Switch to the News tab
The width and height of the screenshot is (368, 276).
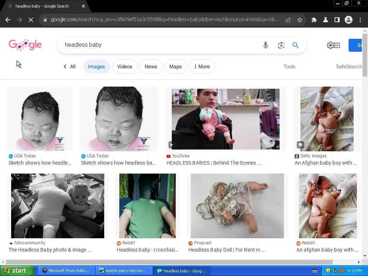(x=151, y=66)
